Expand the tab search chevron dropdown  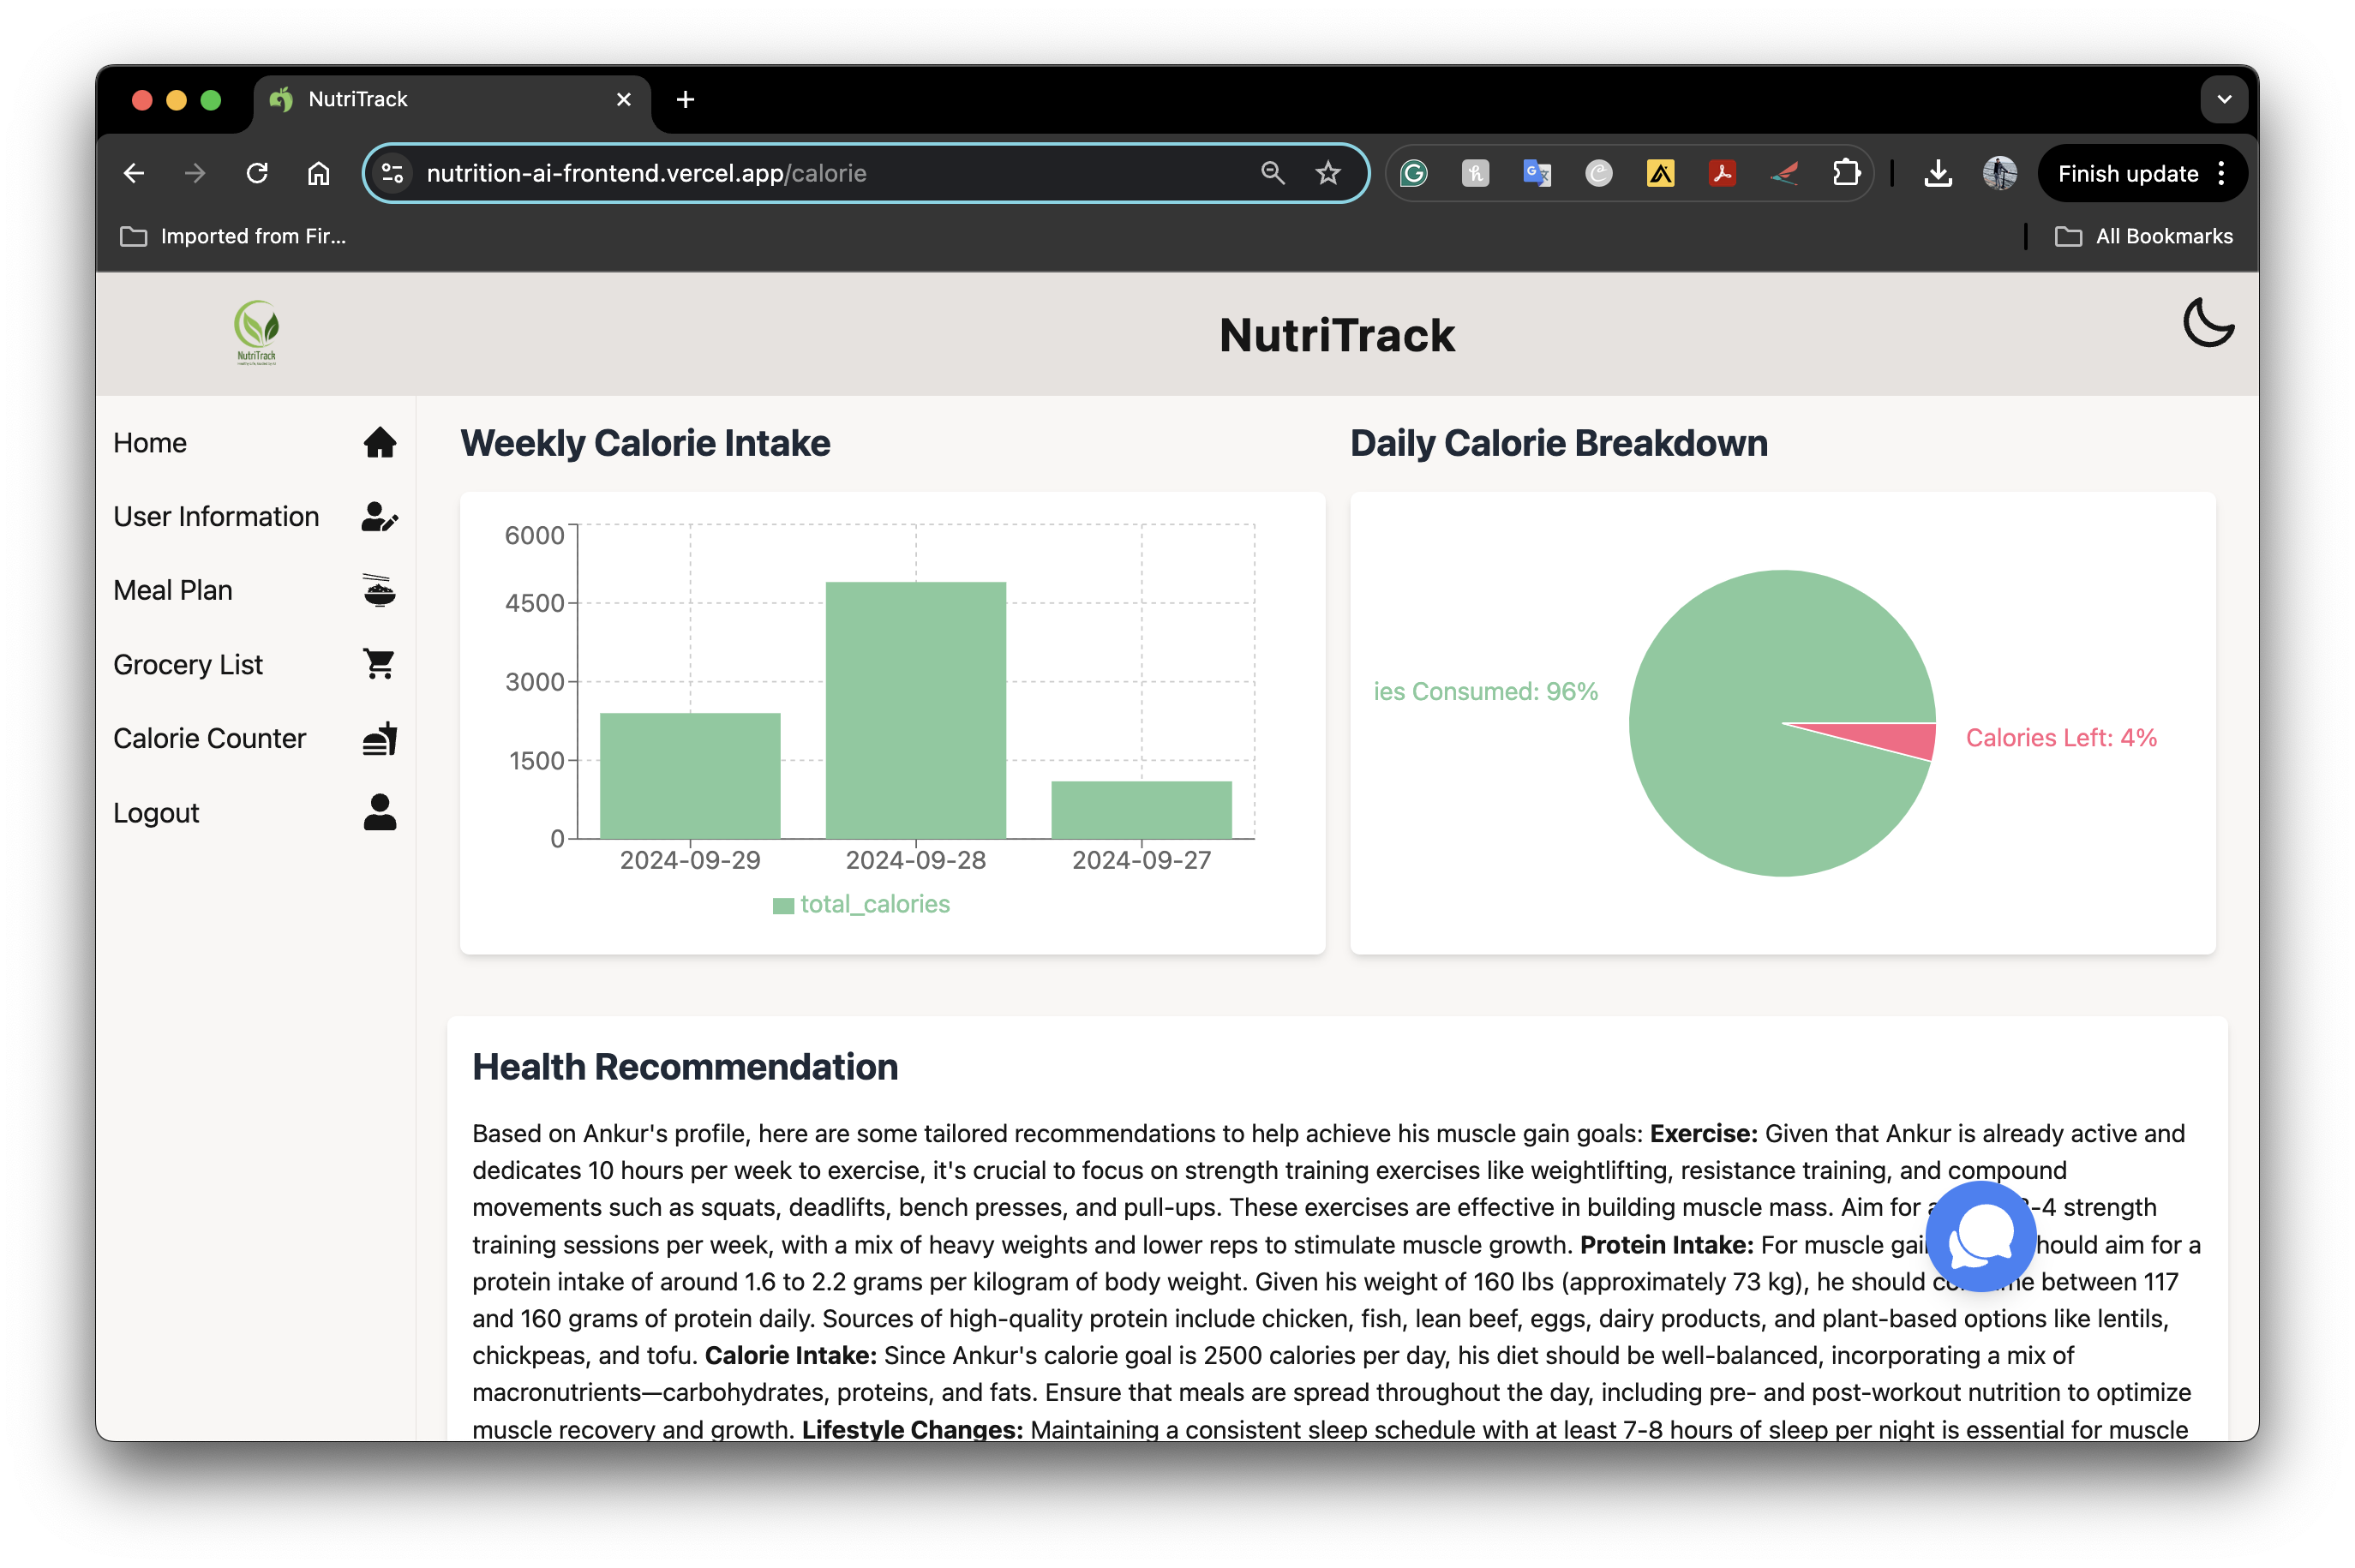pyautogui.click(x=2223, y=99)
